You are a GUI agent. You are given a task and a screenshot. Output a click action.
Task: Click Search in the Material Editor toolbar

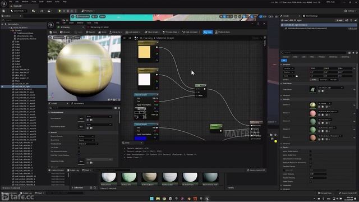(90, 32)
